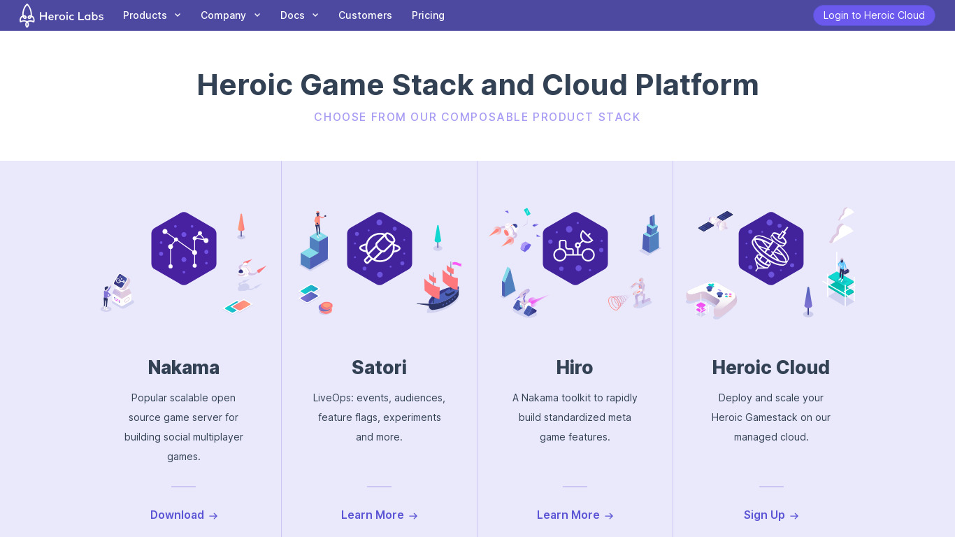This screenshot has width=955, height=537.
Task: Click the Hiro Nakama toolkit description text
Action: pyautogui.click(x=575, y=417)
